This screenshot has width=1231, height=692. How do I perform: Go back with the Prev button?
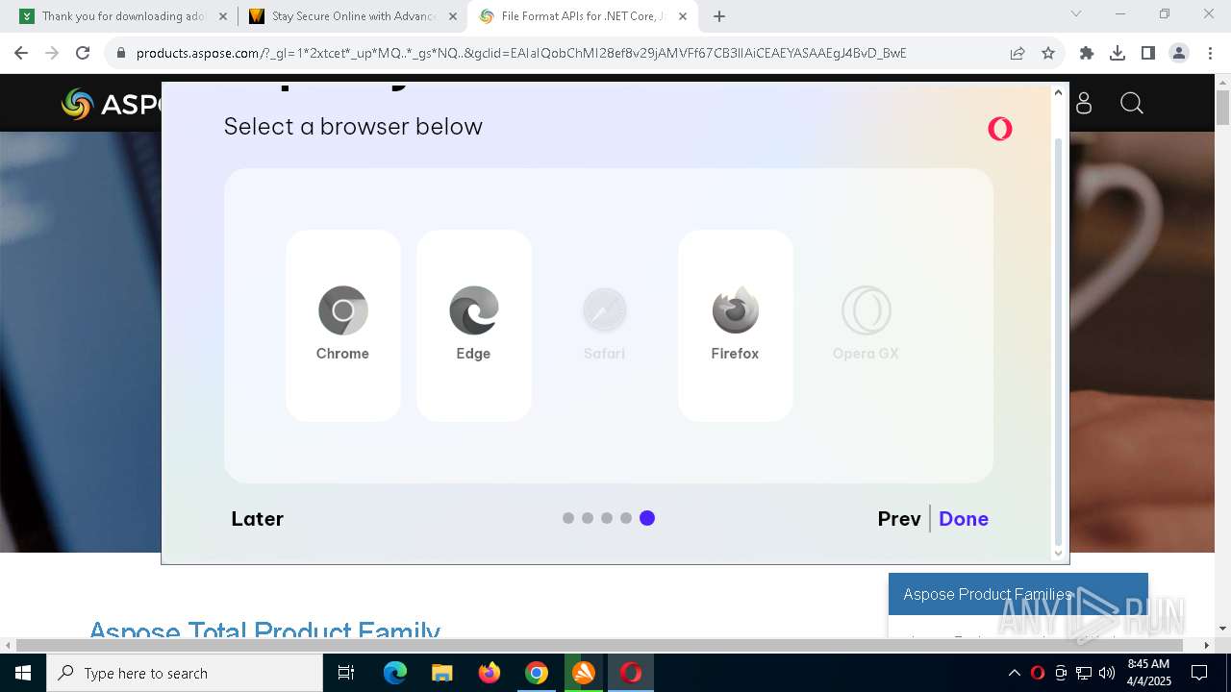(899, 519)
